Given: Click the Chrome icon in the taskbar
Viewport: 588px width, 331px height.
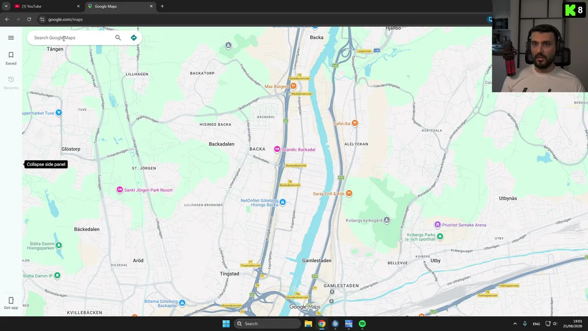Looking at the screenshot, I should pyautogui.click(x=322, y=324).
